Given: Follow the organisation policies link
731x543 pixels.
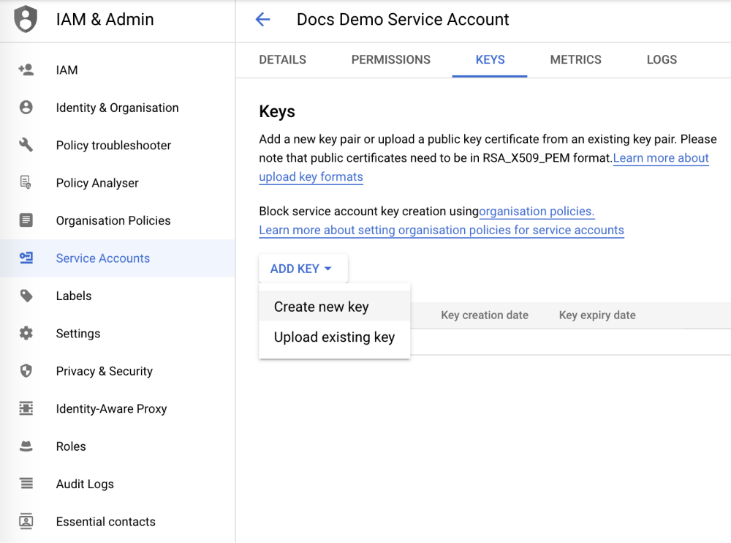Looking at the screenshot, I should tap(537, 211).
